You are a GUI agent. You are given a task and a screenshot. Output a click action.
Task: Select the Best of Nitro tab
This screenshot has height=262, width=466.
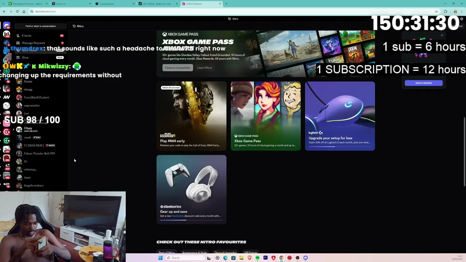click(x=167, y=253)
